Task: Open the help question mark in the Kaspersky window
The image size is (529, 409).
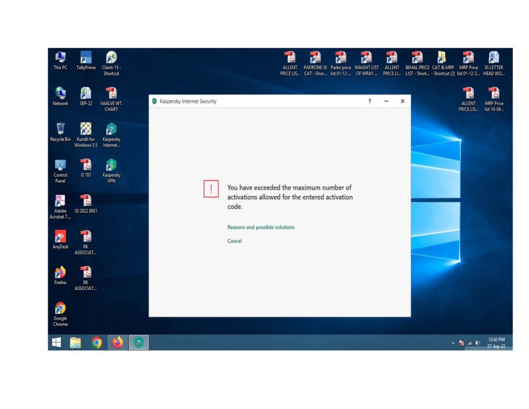Action: (x=369, y=101)
